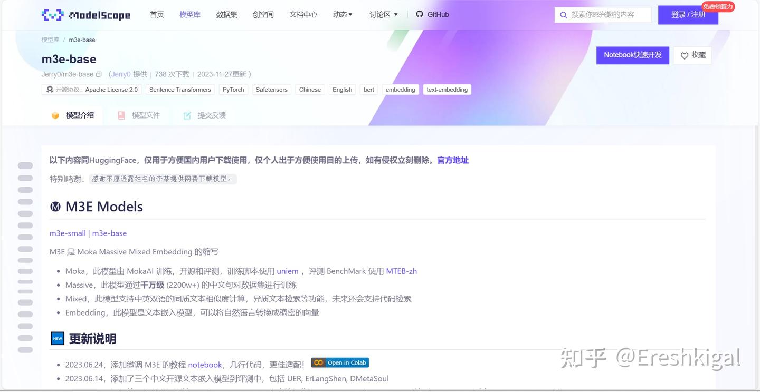The image size is (760, 392).
Task: Click the search magnifier icon
Action: 563,15
